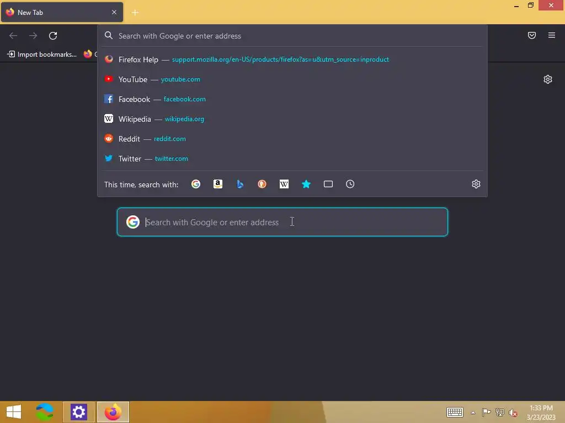Click the new tab page search box
Screen dimensions: 565x423
[282, 222]
